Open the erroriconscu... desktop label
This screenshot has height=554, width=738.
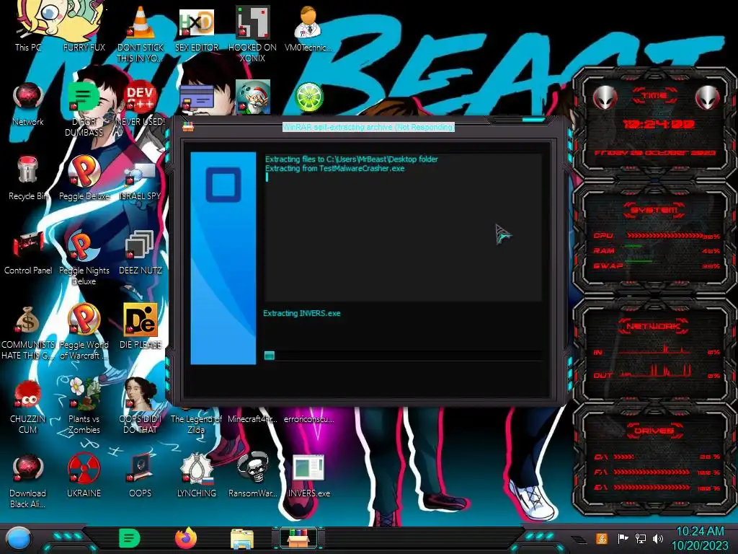(308, 419)
